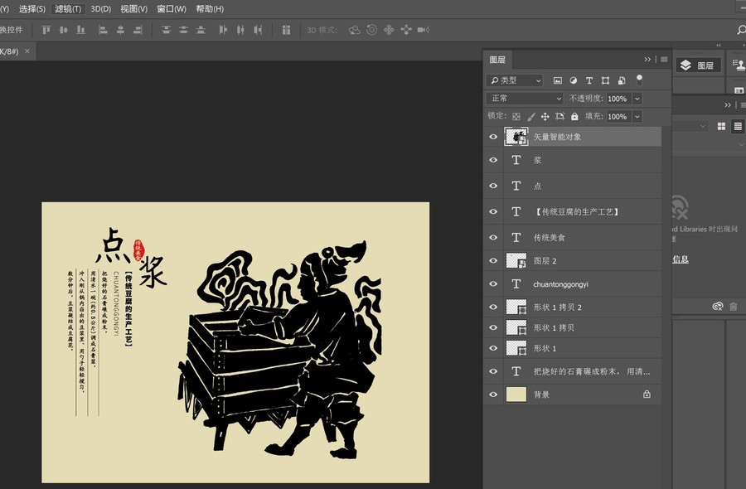This screenshot has width=746, height=489.
Task: Open the Layers panel options menu icon
Action: [x=664, y=60]
